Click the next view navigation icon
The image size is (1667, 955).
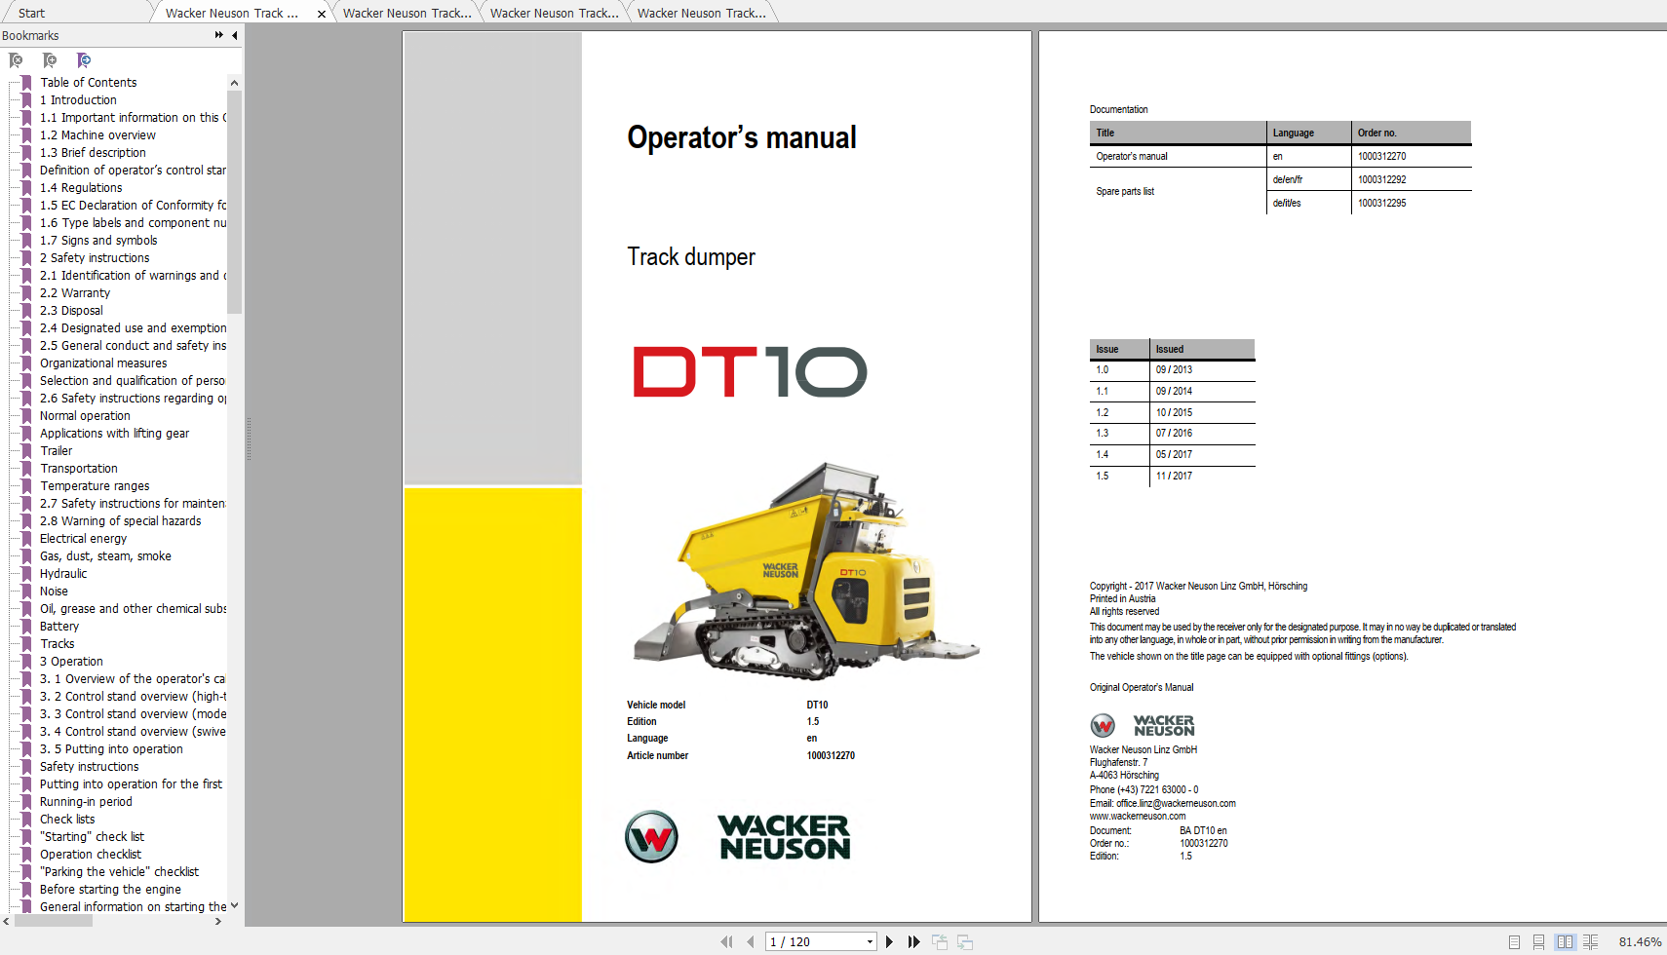[965, 941]
